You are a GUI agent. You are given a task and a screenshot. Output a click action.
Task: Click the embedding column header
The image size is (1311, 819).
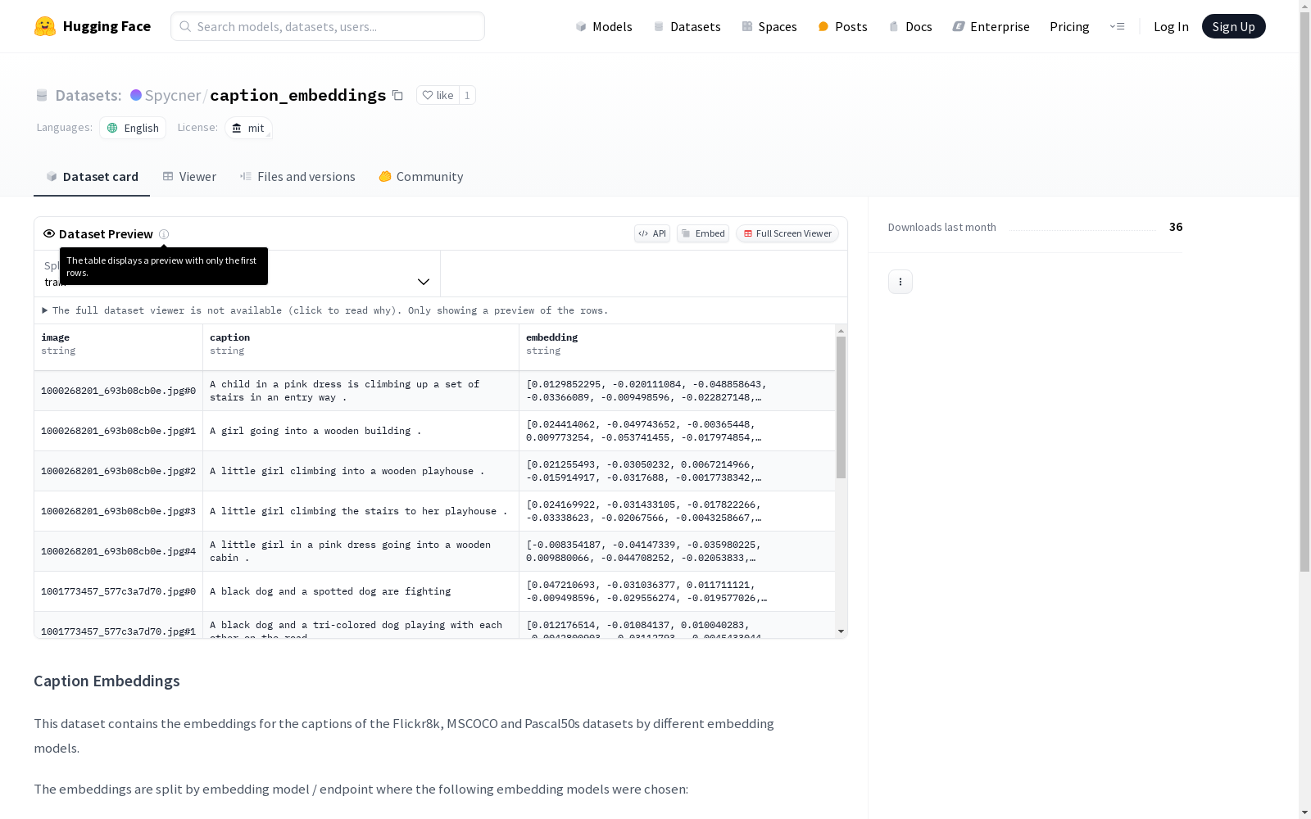click(678, 347)
